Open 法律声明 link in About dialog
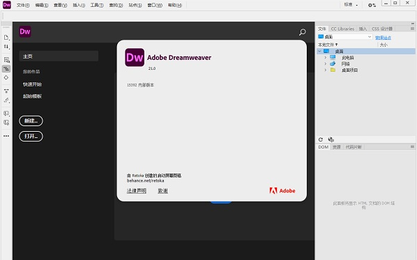The image size is (417, 260). (x=137, y=190)
